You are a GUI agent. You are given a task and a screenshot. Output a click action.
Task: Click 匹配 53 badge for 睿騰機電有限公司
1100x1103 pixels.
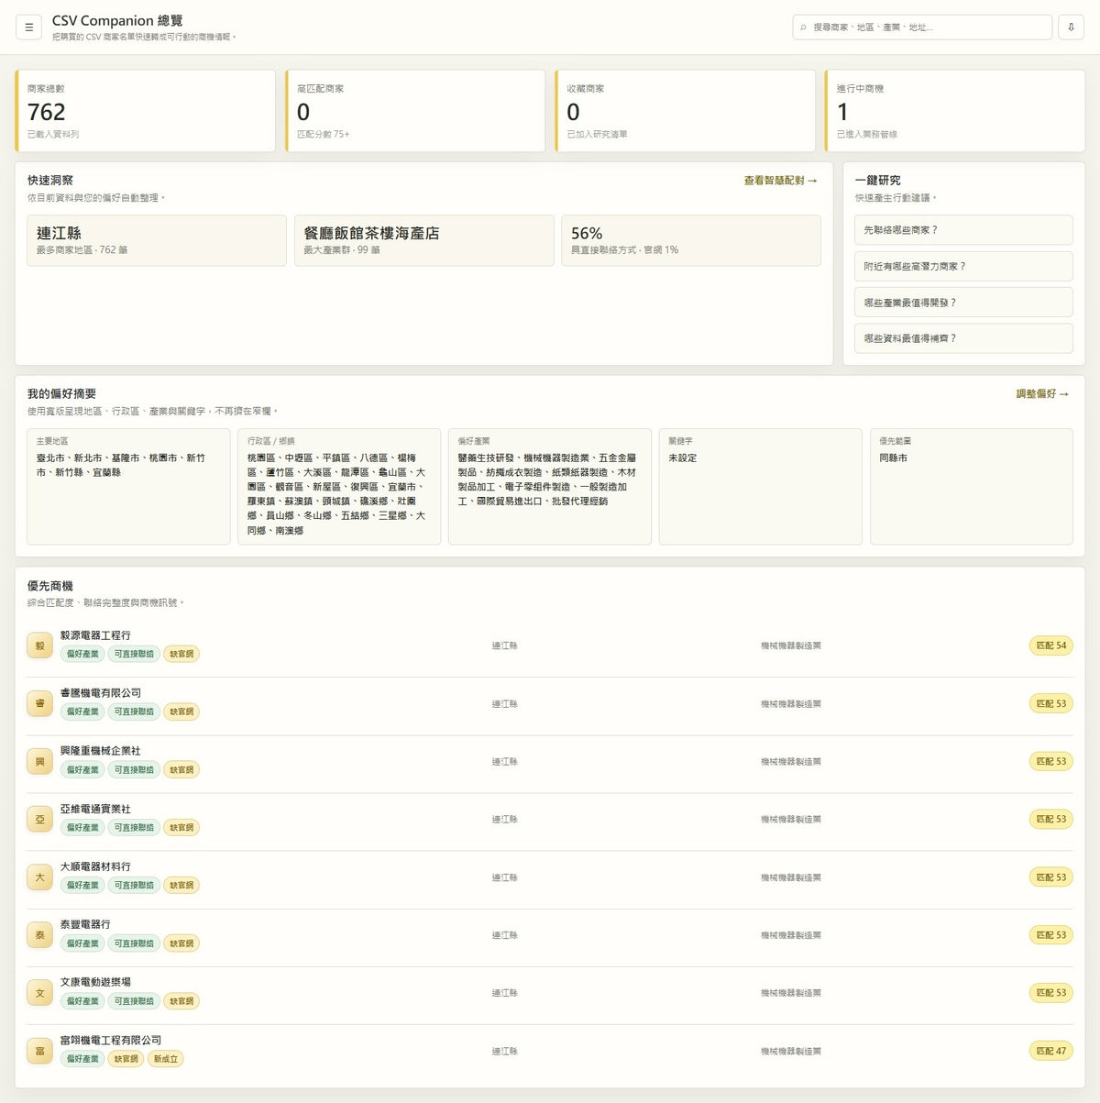(1050, 703)
